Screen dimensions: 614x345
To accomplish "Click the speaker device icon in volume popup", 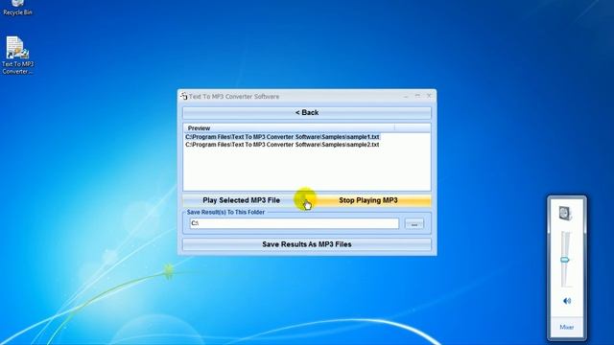I will pyautogui.click(x=566, y=214).
